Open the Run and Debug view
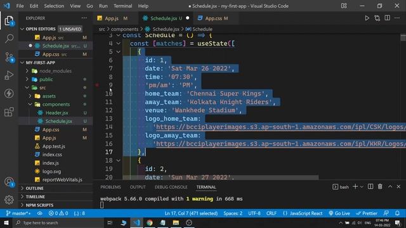 pos(9,75)
